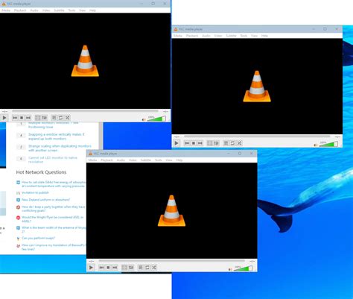Open the Help menu in bottom VLC window
The height and width of the screenshot is (299, 353).
(x=179, y=160)
